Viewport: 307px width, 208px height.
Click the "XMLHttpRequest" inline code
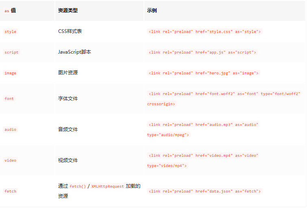108,186
